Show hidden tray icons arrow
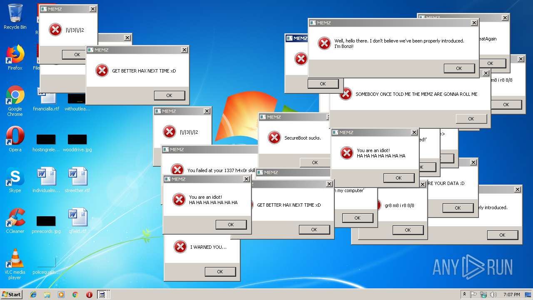 (x=464, y=295)
